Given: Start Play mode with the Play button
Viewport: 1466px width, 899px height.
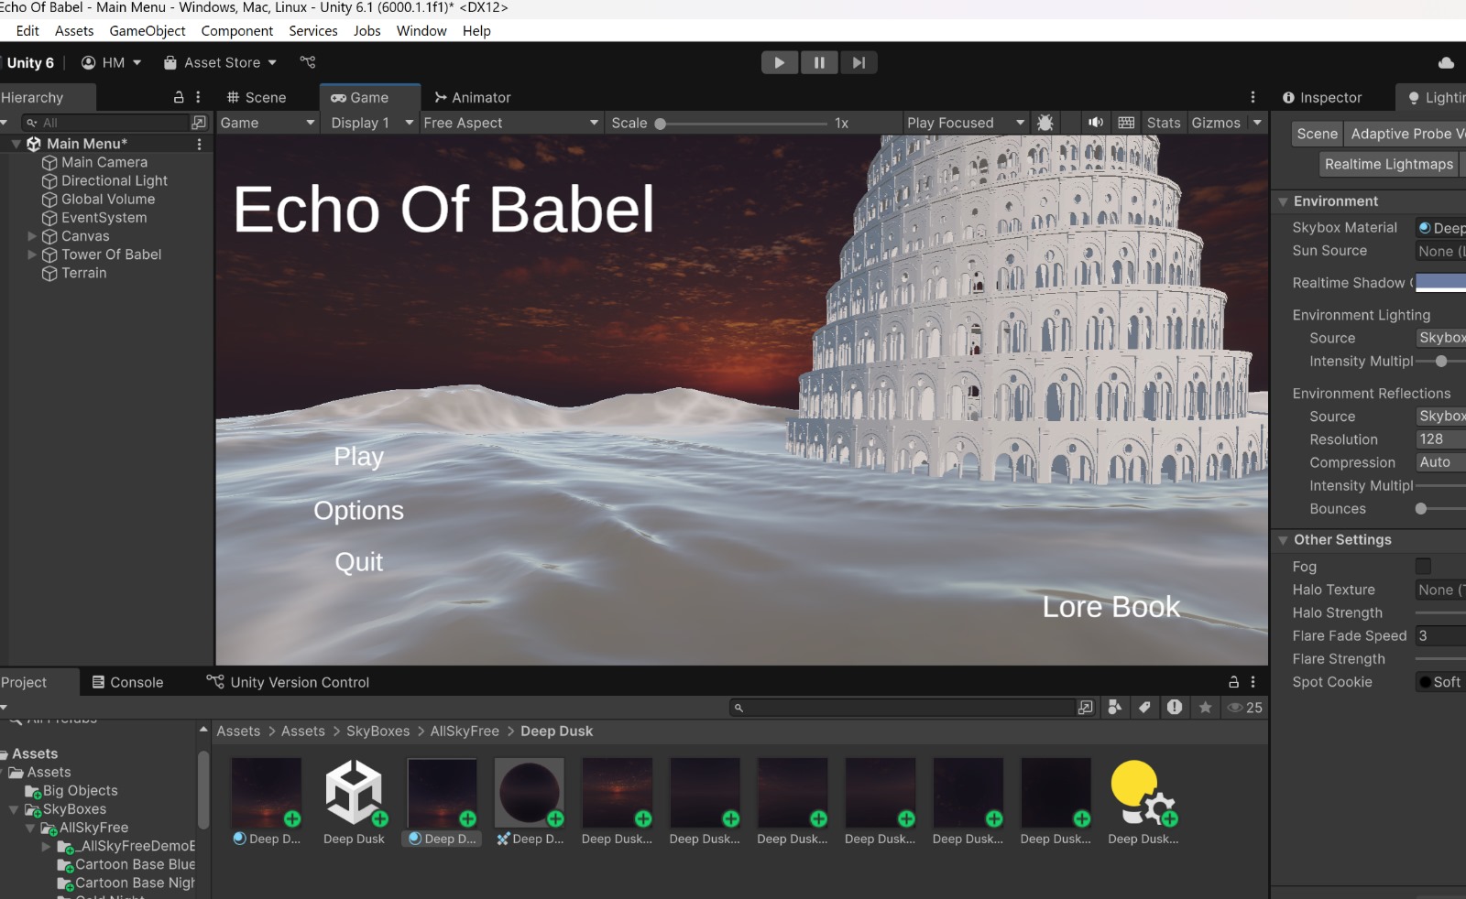Looking at the screenshot, I should tap(779, 62).
